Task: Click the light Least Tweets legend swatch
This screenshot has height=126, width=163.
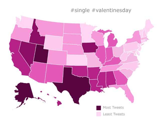Action: 99,114
